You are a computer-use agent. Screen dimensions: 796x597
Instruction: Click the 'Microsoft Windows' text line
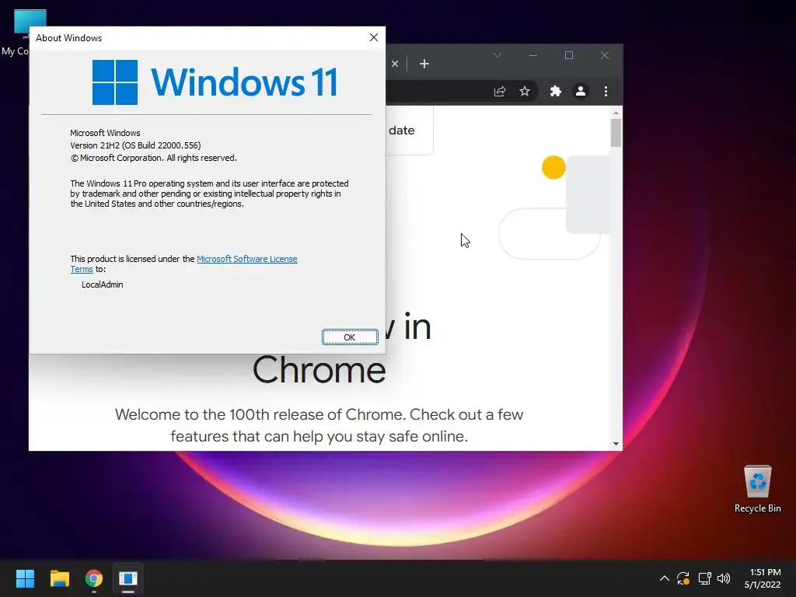coord(105,133)
